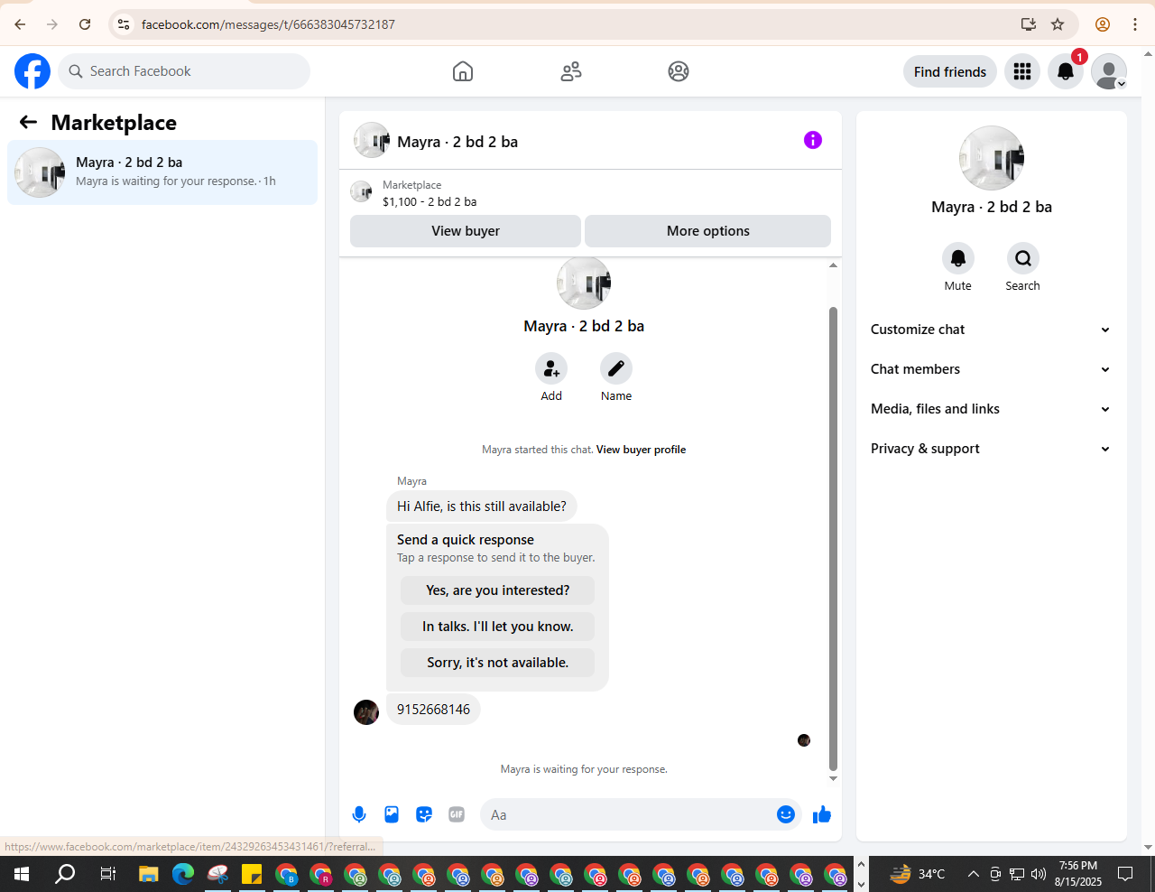Click the chat scrollbar down arrow
The width and height of the screenshot is (1155, 892).
point(833,778)
